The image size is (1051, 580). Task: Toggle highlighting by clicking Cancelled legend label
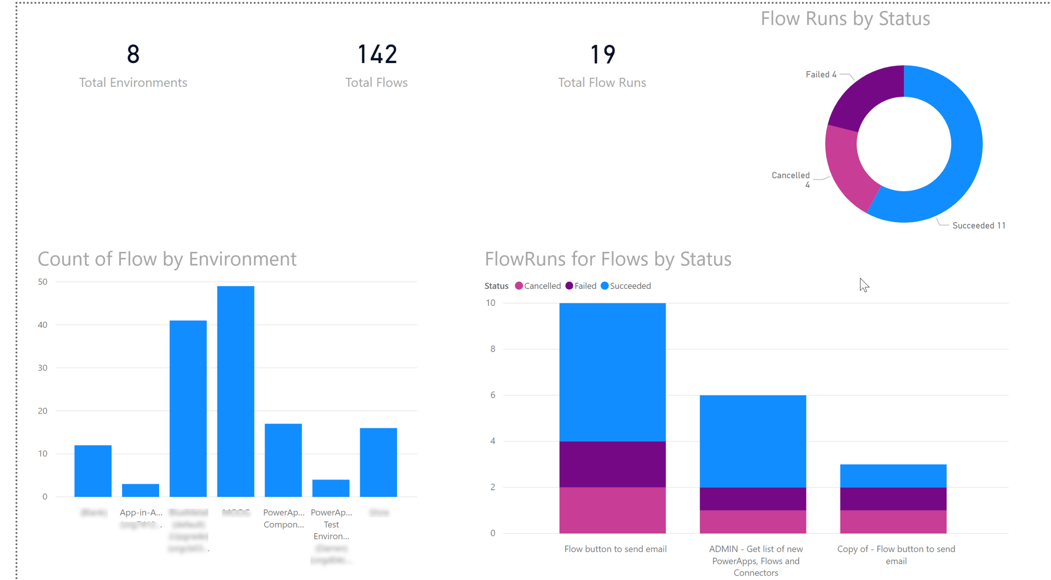point(543,286)
